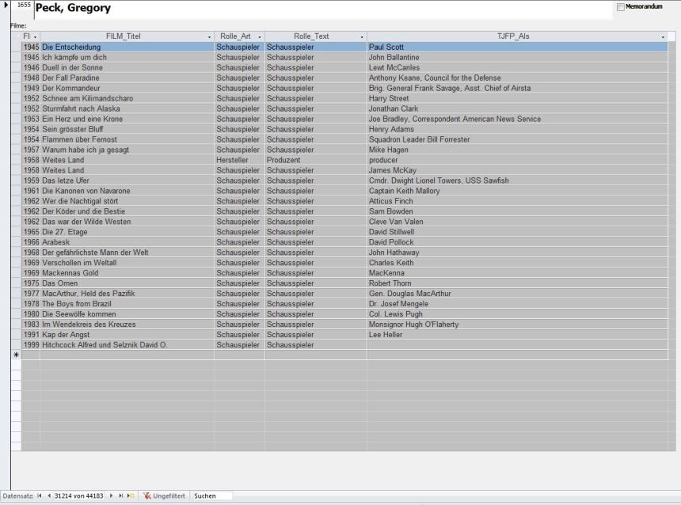This screenshot has height=505, width=681.
Task: Go to first record in navigation bar
Action: [39, 496]
